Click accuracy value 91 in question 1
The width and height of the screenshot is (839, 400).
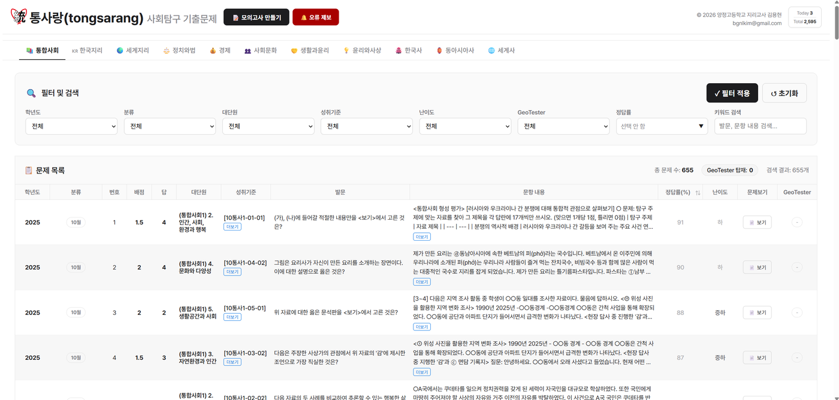[x=680, y=222]
